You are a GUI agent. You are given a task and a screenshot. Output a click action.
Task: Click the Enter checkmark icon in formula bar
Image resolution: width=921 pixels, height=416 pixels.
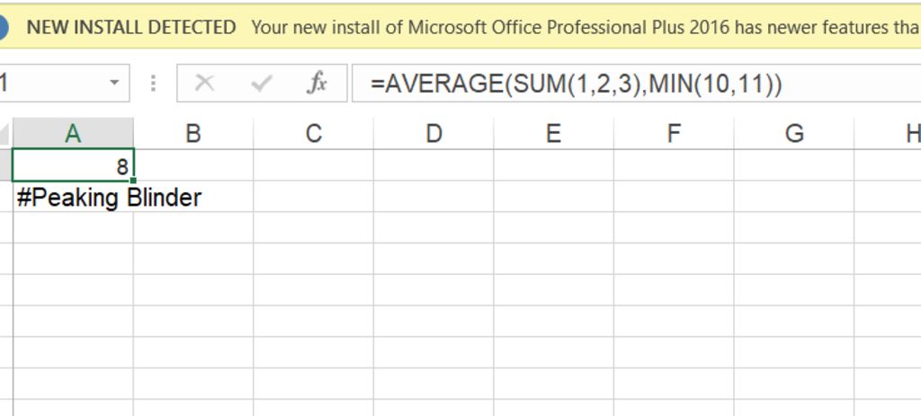[x=262, y=84]
